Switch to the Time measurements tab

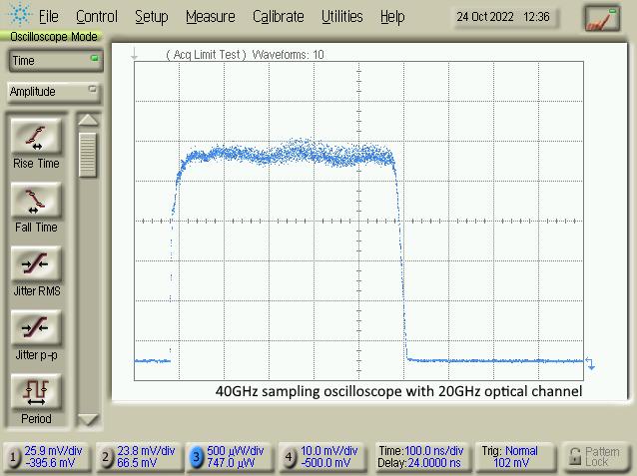tap(54, 61)
